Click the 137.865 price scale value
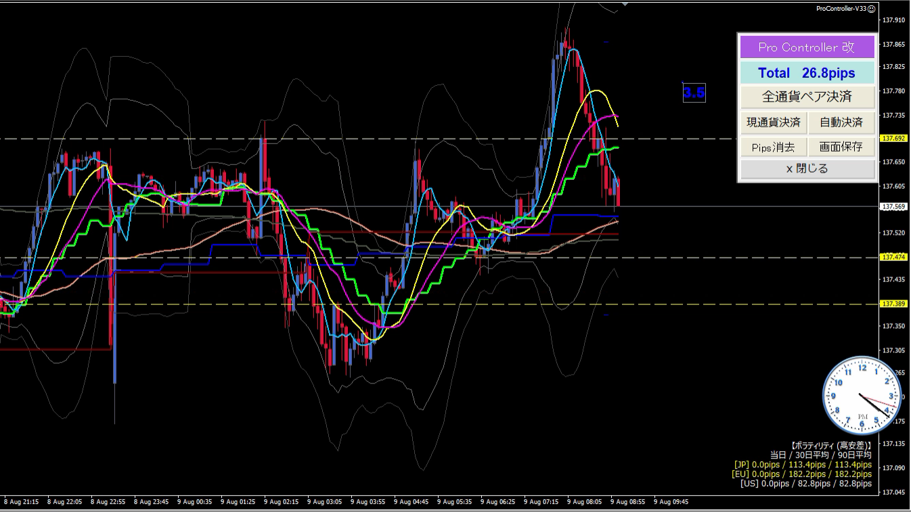The height and width of the screenshot is (512, 911). point(894,44)
